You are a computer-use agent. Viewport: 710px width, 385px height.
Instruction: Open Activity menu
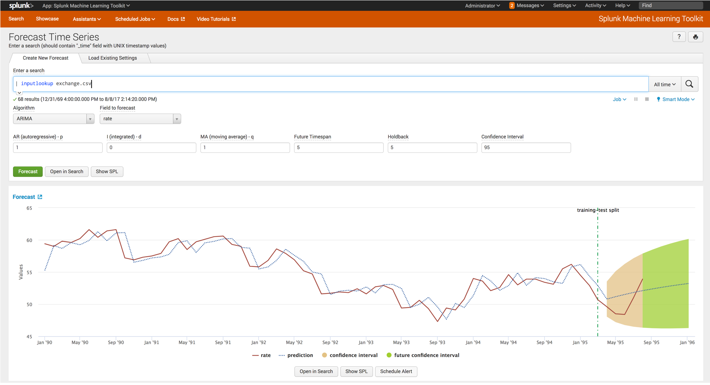595,6
